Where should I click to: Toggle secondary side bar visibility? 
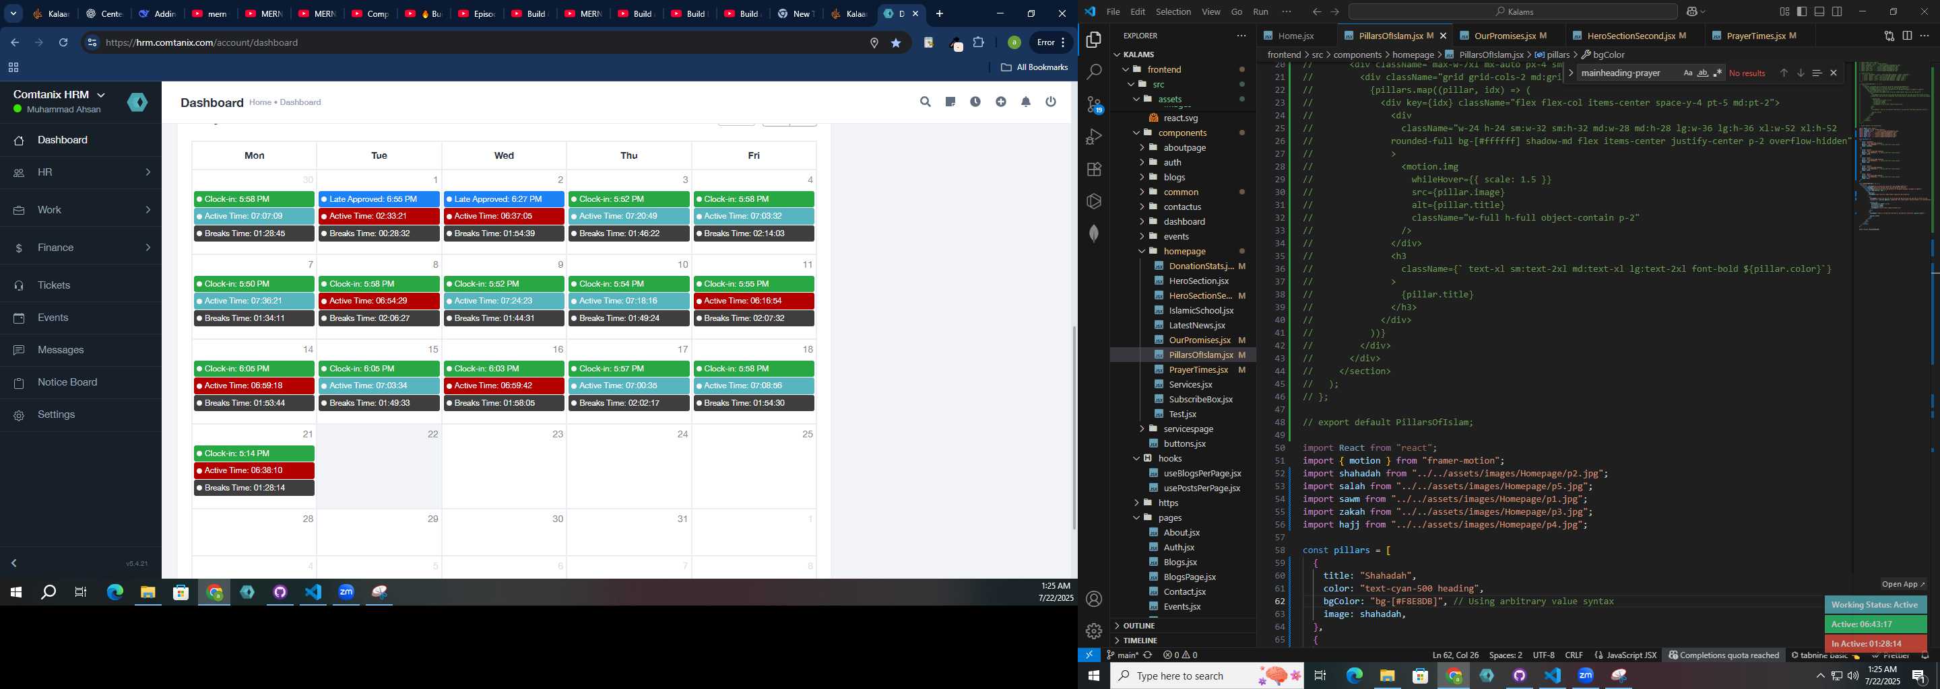pos(1837,11)
